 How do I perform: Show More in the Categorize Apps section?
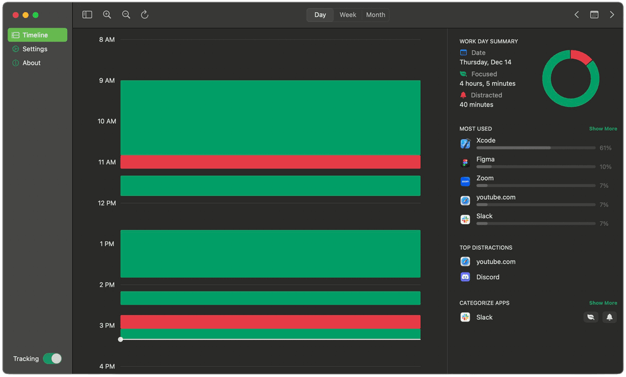pos(603,303)
